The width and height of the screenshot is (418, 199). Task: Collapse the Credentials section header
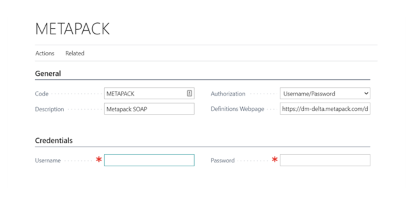pos(54,140)
